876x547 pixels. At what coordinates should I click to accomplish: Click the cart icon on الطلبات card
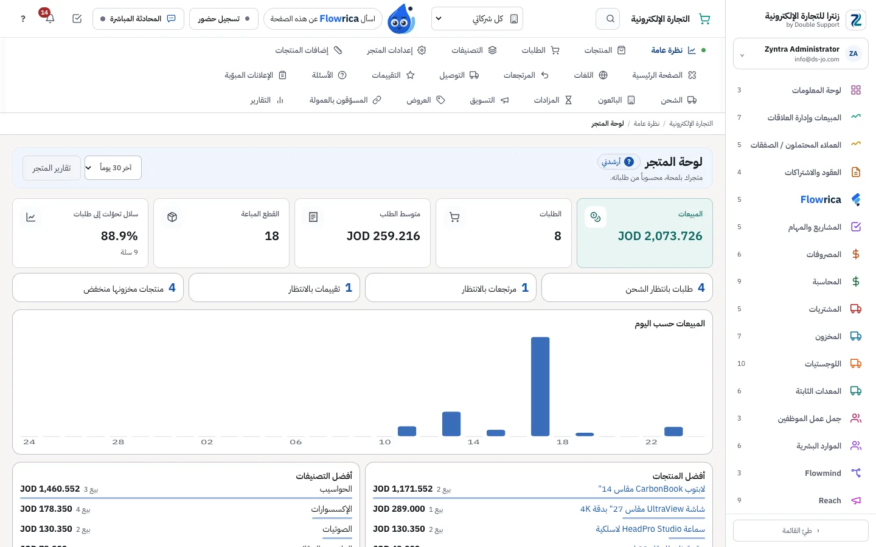(454, 217)
